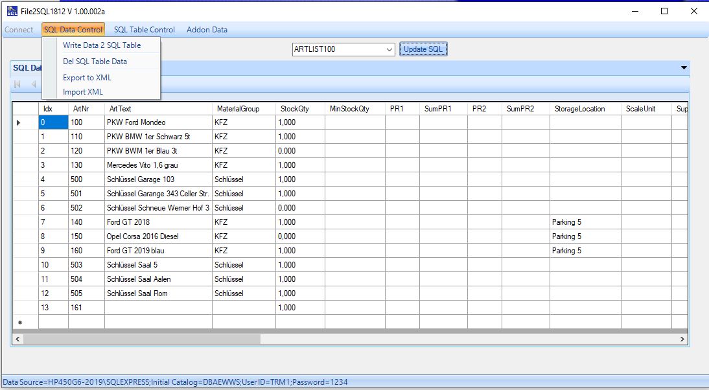The height and width of the screenshot is (390, 709).
Task: Select Import XML menu entry
Action: tap(83, 92)
